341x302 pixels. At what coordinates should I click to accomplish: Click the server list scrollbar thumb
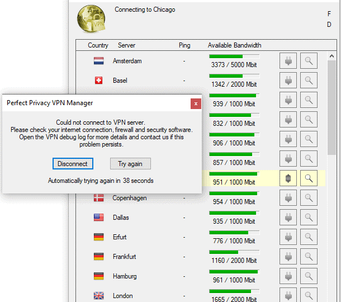click(331, 108)
